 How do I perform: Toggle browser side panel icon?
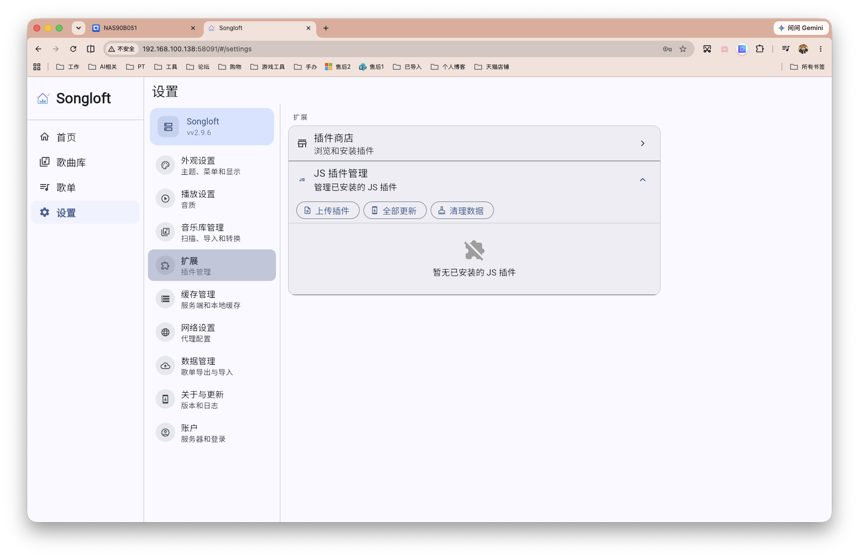[x=91, y=49]
